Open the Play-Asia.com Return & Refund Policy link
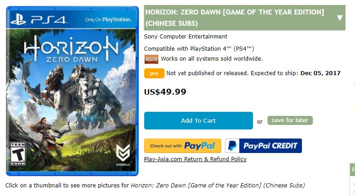Screen dimensions: 355x196 click(195, 159)
